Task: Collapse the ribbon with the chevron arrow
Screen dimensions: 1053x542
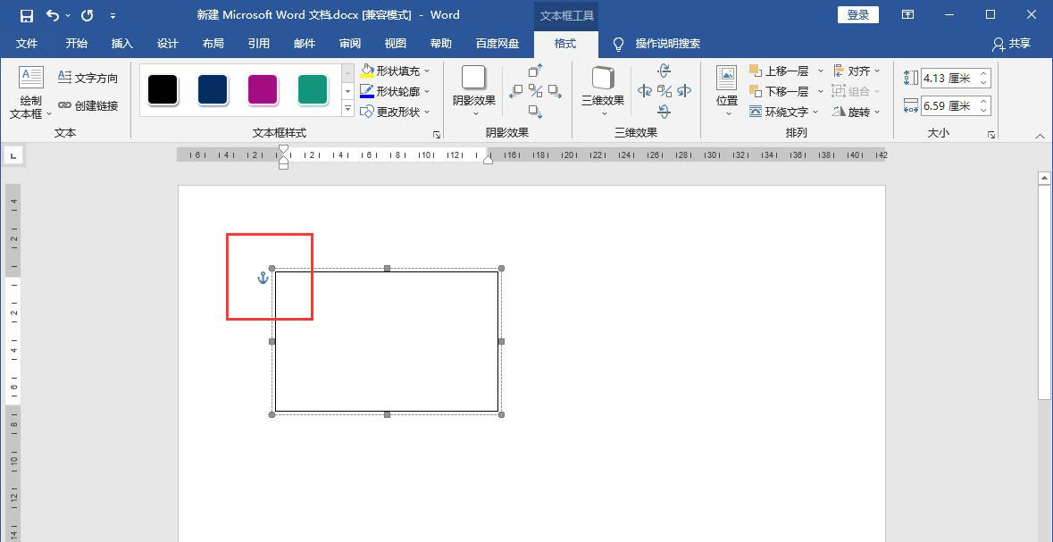Action: [x=1040, y=136]
